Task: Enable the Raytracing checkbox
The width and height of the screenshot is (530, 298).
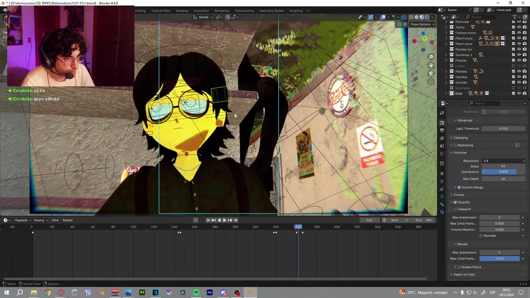Action: click(x=455, y=145)
